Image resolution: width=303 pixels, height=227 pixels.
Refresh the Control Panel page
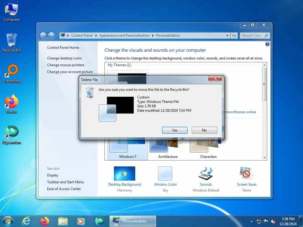tap(234, 35)
